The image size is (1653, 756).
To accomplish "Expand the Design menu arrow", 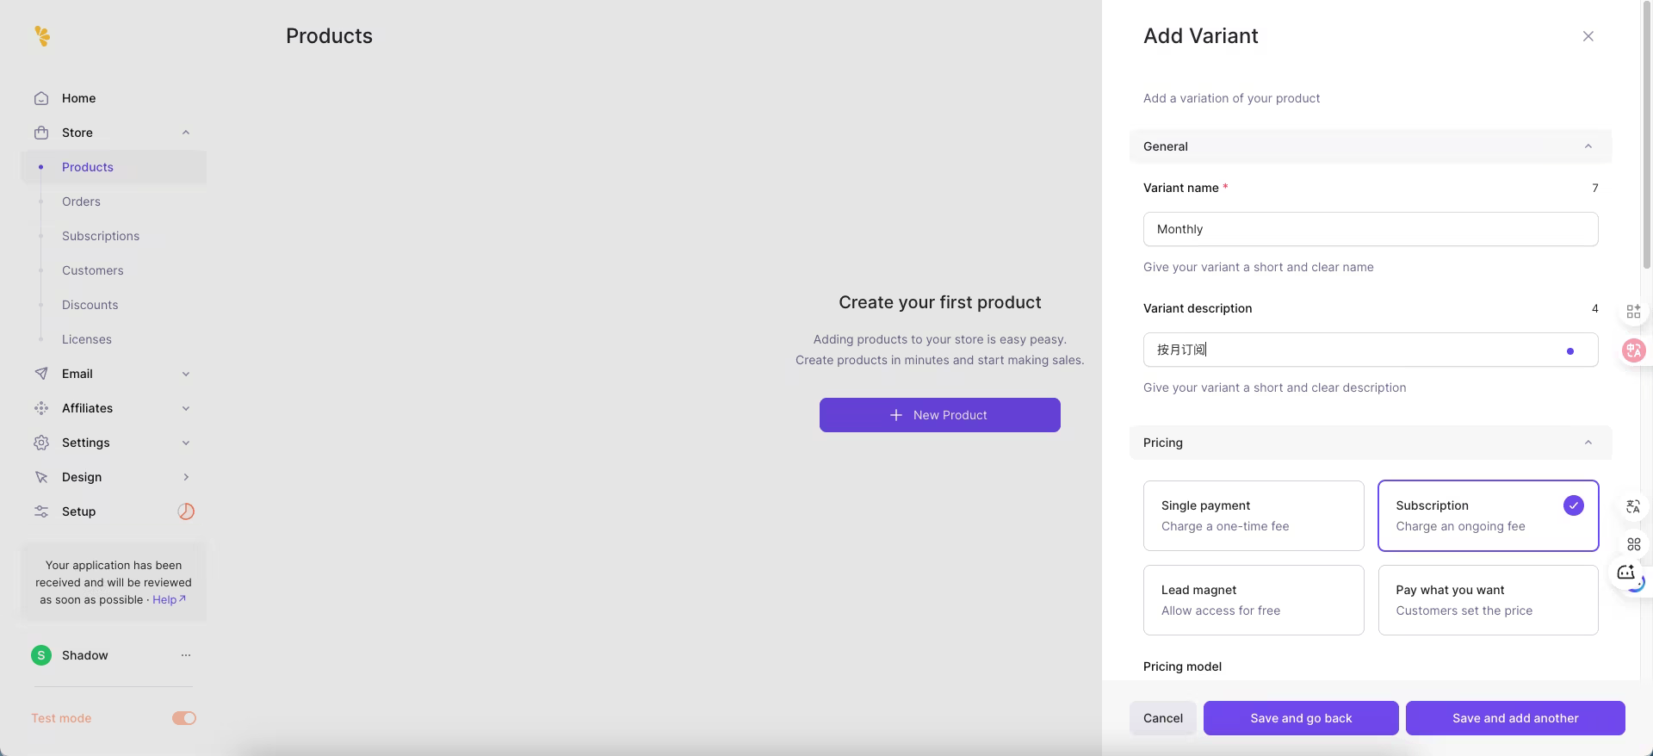I will pos(186,477).
